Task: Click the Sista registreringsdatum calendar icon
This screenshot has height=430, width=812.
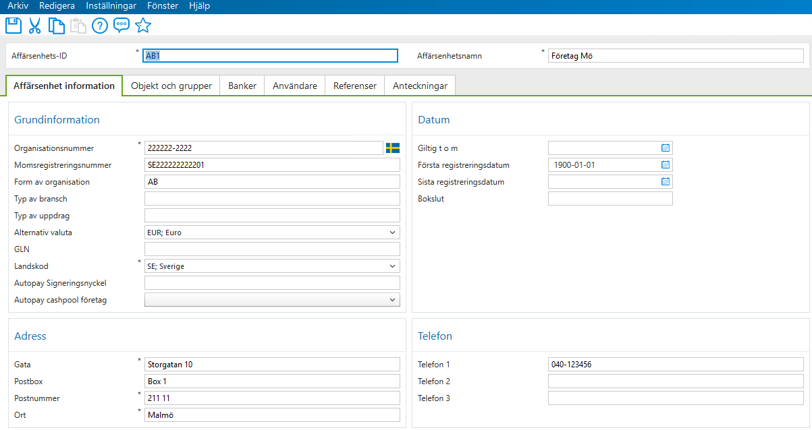Action: [x=666, y=181]
